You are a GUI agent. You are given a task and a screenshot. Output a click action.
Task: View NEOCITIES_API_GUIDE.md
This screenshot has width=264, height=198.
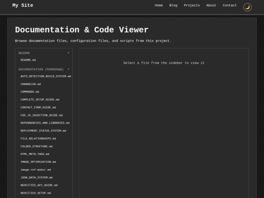[x=39, y=185]
